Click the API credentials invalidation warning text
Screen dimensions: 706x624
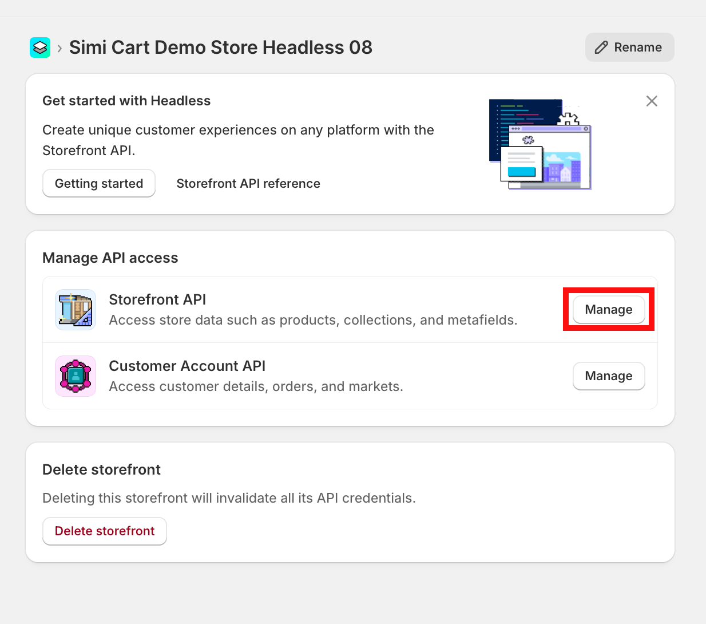pyautogui.click(x=229, y=498)
